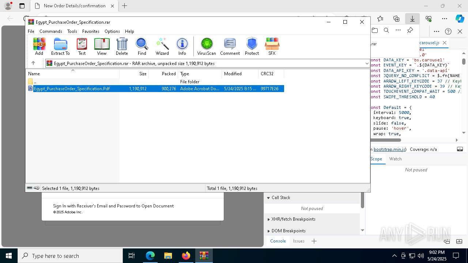The width and height of the screenshot is (468, 263).
Task: Open a new browser tab
Action: [125, 6]
